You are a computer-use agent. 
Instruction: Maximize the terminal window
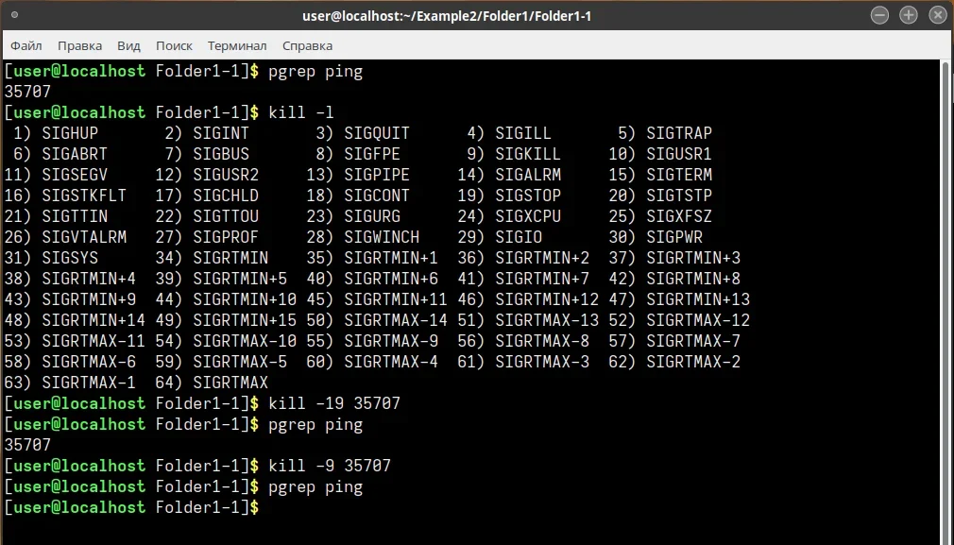pyautogui.click(x=909, y=15)
